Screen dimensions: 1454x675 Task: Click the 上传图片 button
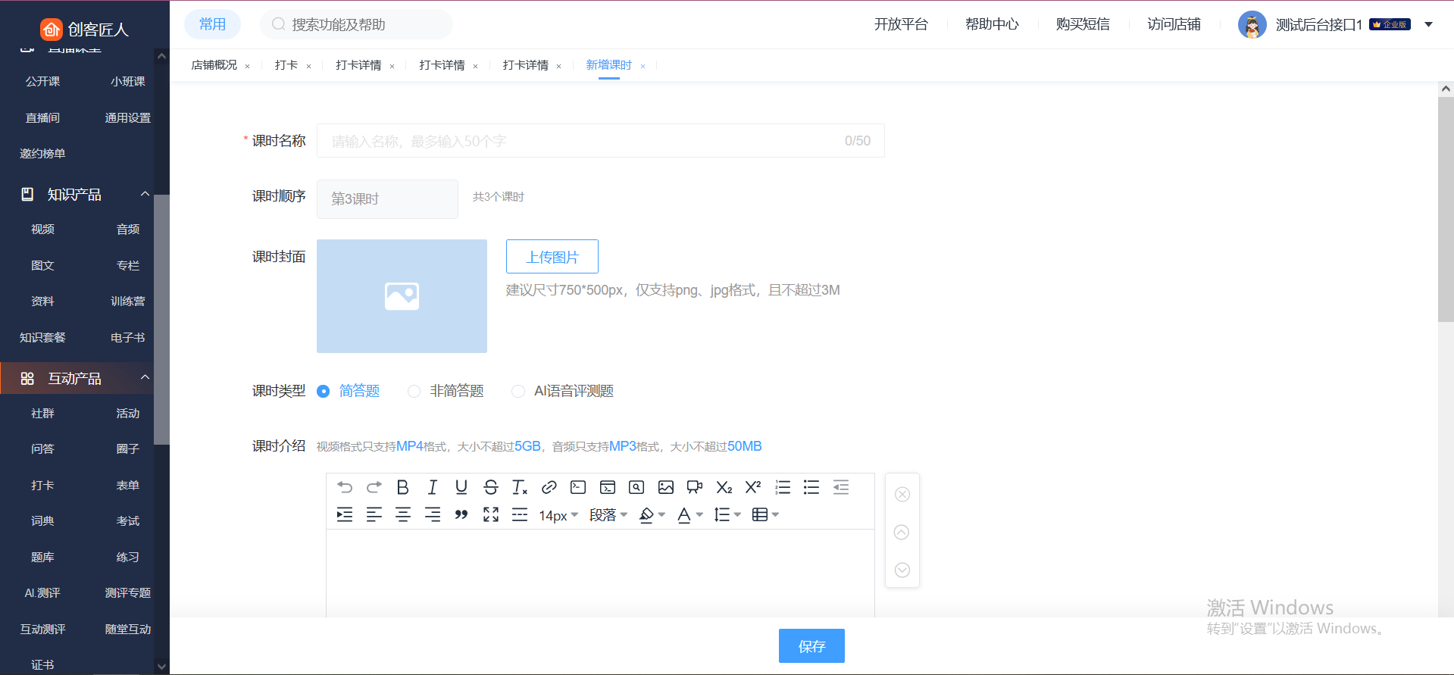point(552,257)
